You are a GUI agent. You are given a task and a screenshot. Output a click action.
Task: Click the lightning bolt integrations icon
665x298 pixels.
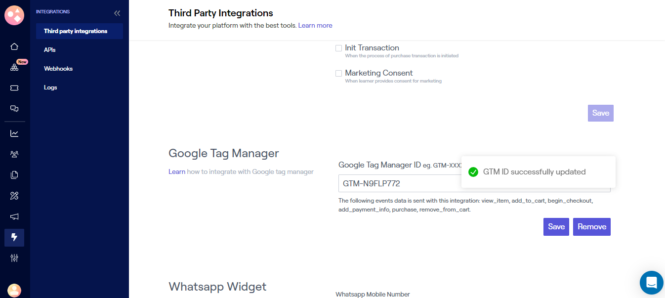(x=14, y=237)
